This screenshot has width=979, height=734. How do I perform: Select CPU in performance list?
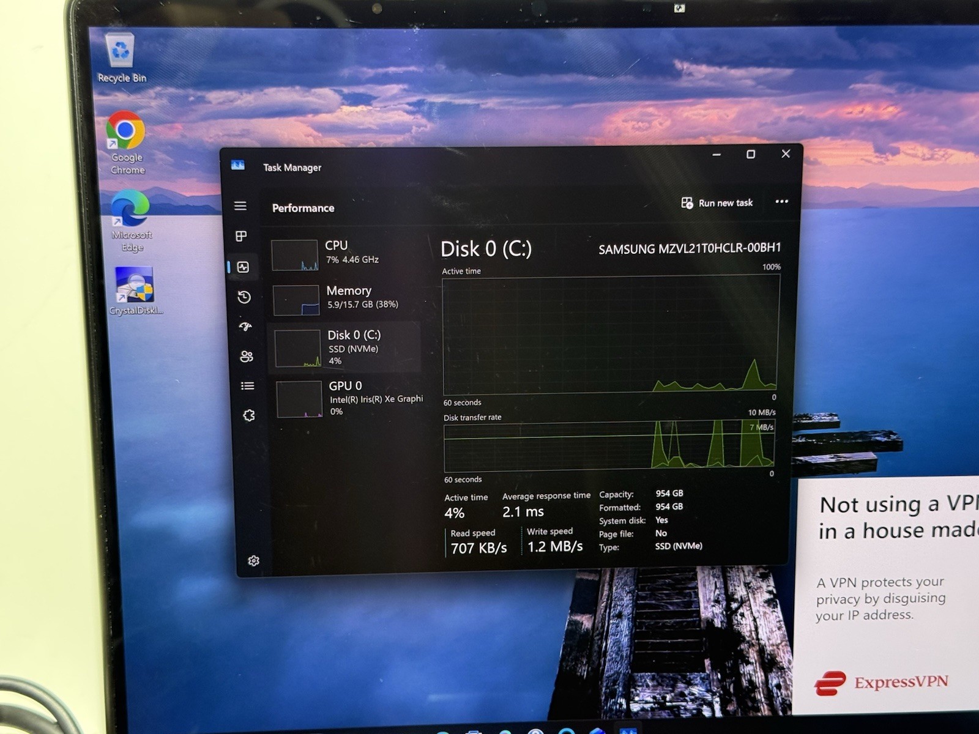click(346, 254)
